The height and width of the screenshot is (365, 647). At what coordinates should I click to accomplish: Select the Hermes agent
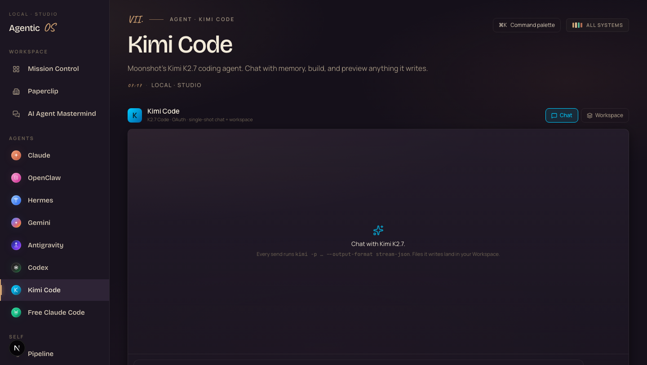pyautogui.click(x=54, y=200)
